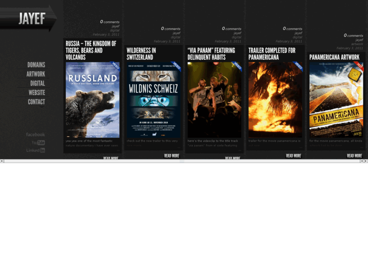Open 0 comments above Via Panam post

[x=231, y=29]
